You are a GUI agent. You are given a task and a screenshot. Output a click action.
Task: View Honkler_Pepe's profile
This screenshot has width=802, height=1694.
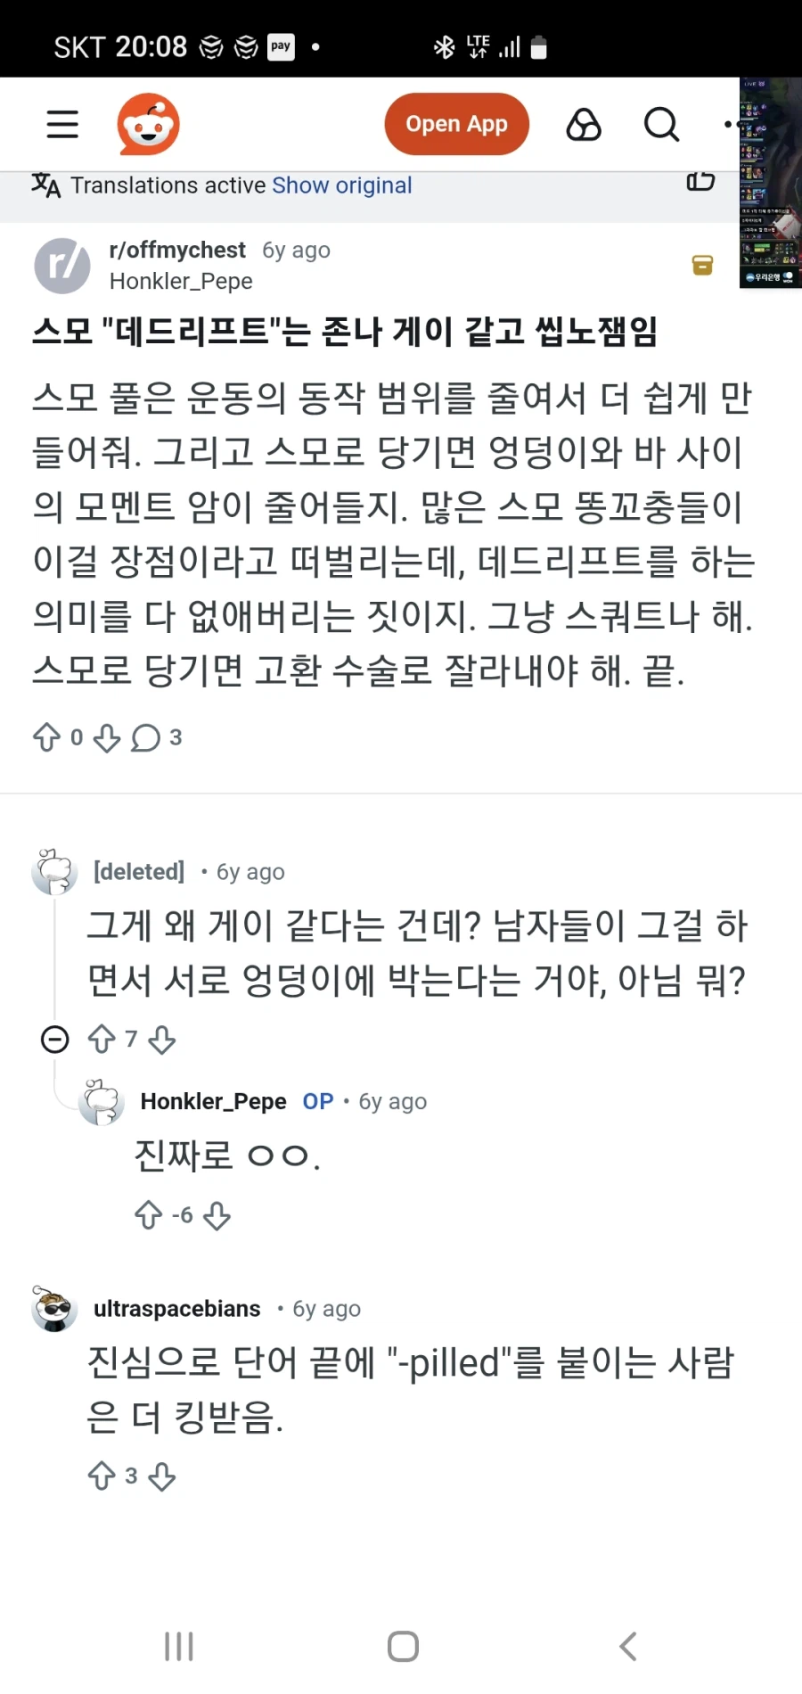[180, 281]
